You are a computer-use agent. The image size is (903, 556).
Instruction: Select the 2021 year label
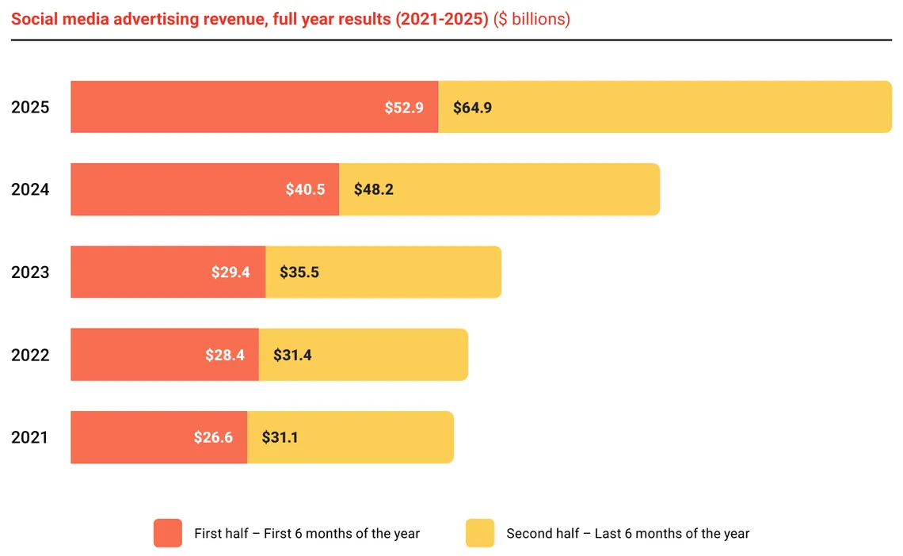pos(29,437)
